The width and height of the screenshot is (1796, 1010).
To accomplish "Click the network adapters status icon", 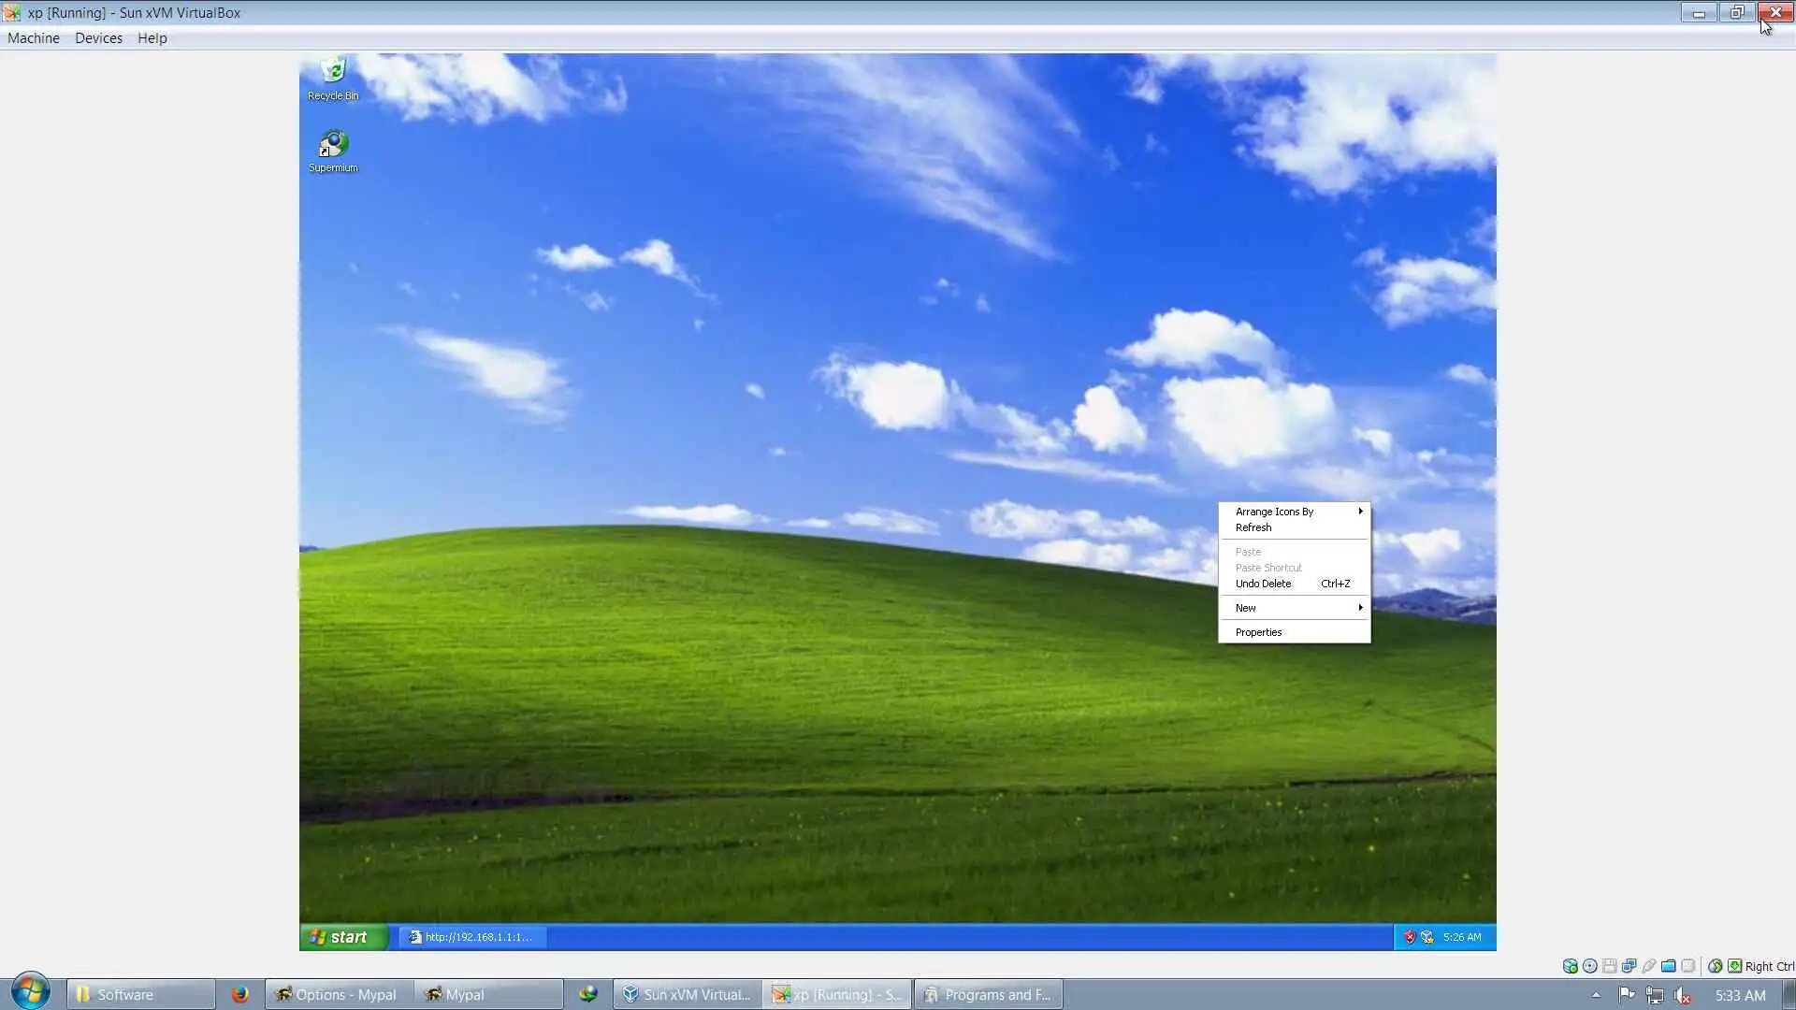I will [1629, 966].
